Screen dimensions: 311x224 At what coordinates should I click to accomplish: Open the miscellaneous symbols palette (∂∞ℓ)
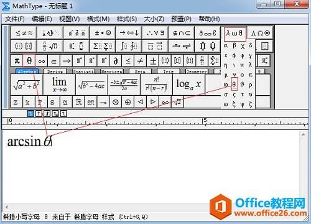coord(208,33)
